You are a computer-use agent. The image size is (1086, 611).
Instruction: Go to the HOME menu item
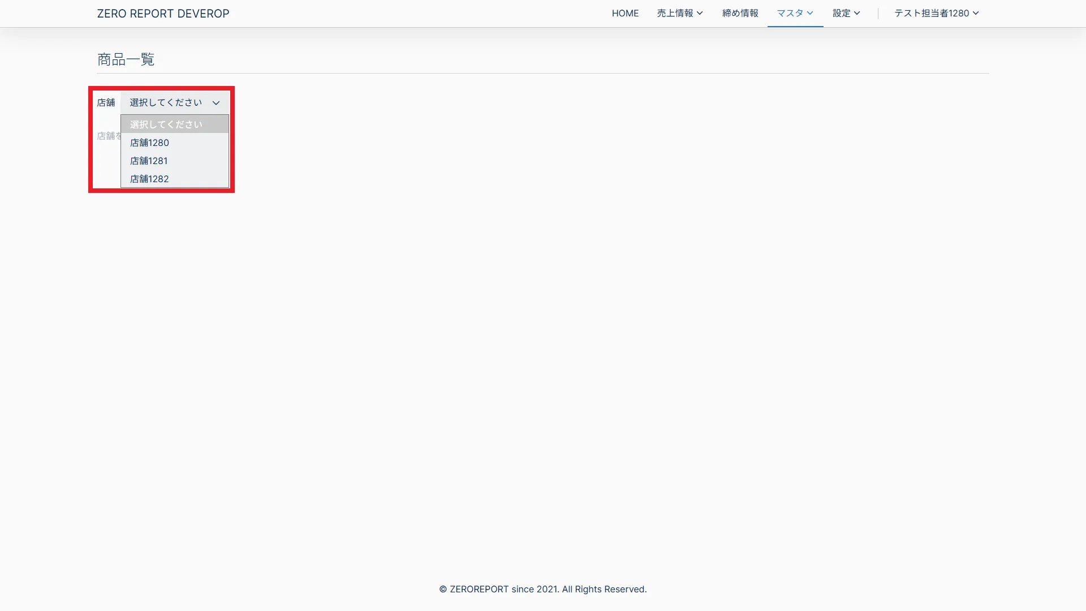(625, 14)
